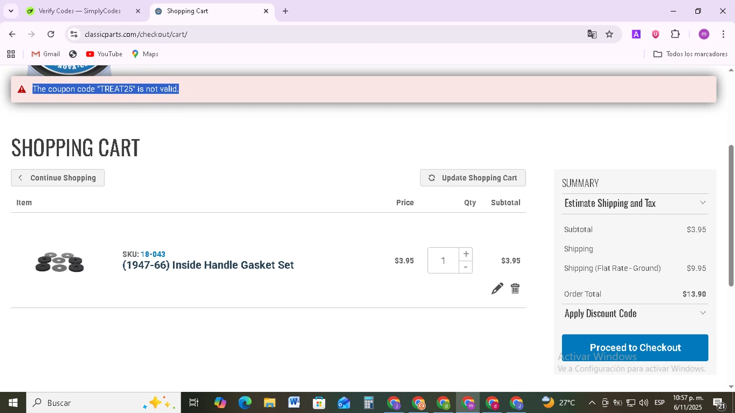735x413 pixels.
Task: Click Proceed to Checkout
Action: click(635, 348)
